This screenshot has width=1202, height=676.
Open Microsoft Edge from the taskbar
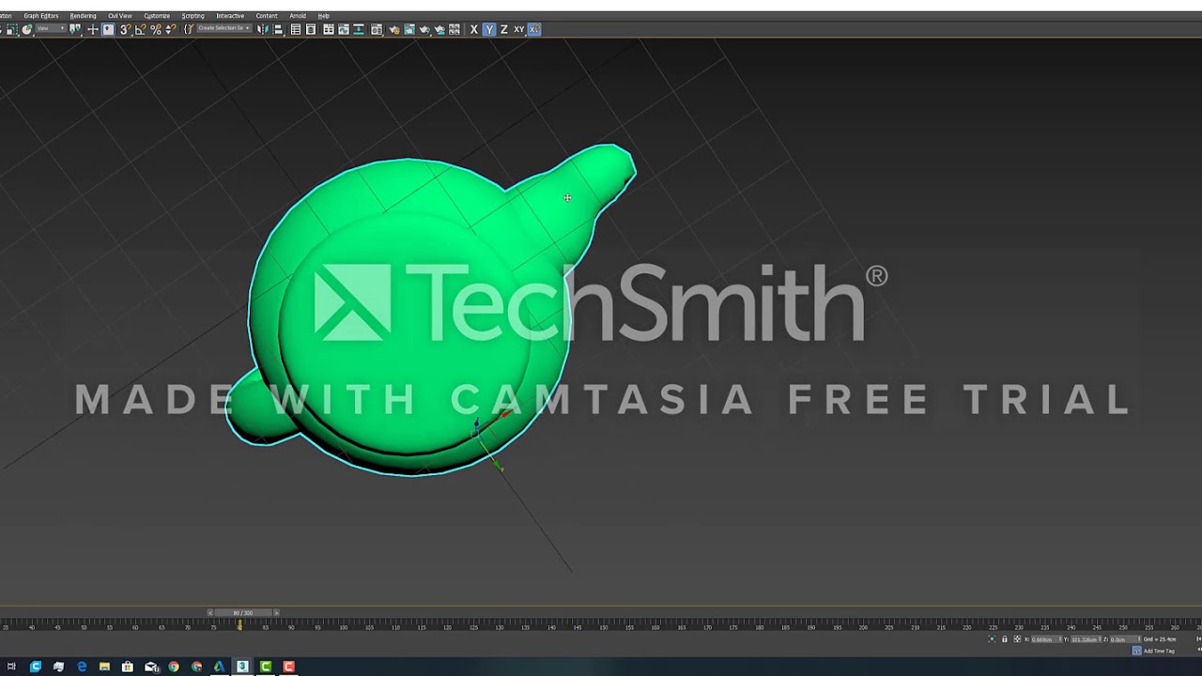click(x=82, y=667)
